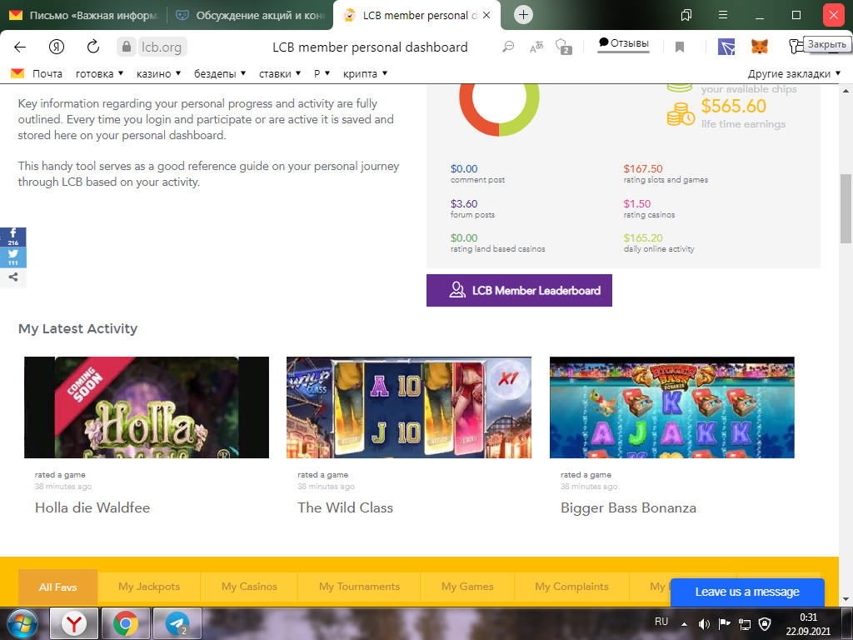Close the LCB member dashboard tab
Viewport: 853px width, 640px height.
point(486,15)
